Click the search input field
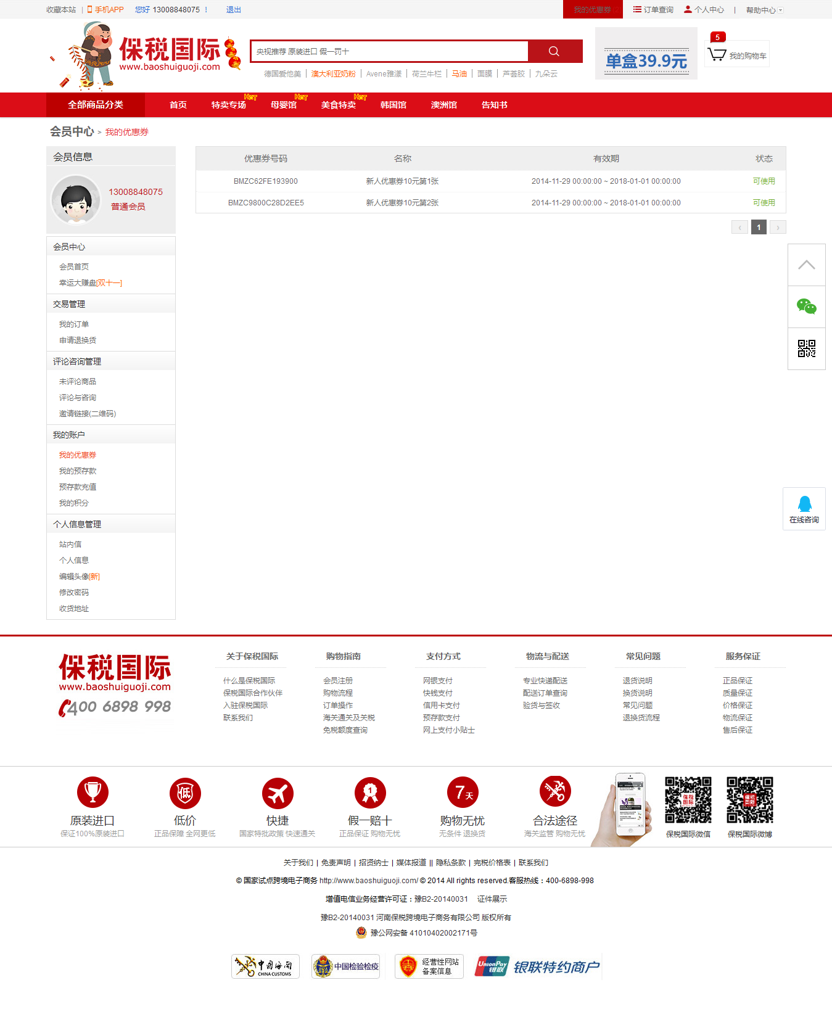 (390, 51)
